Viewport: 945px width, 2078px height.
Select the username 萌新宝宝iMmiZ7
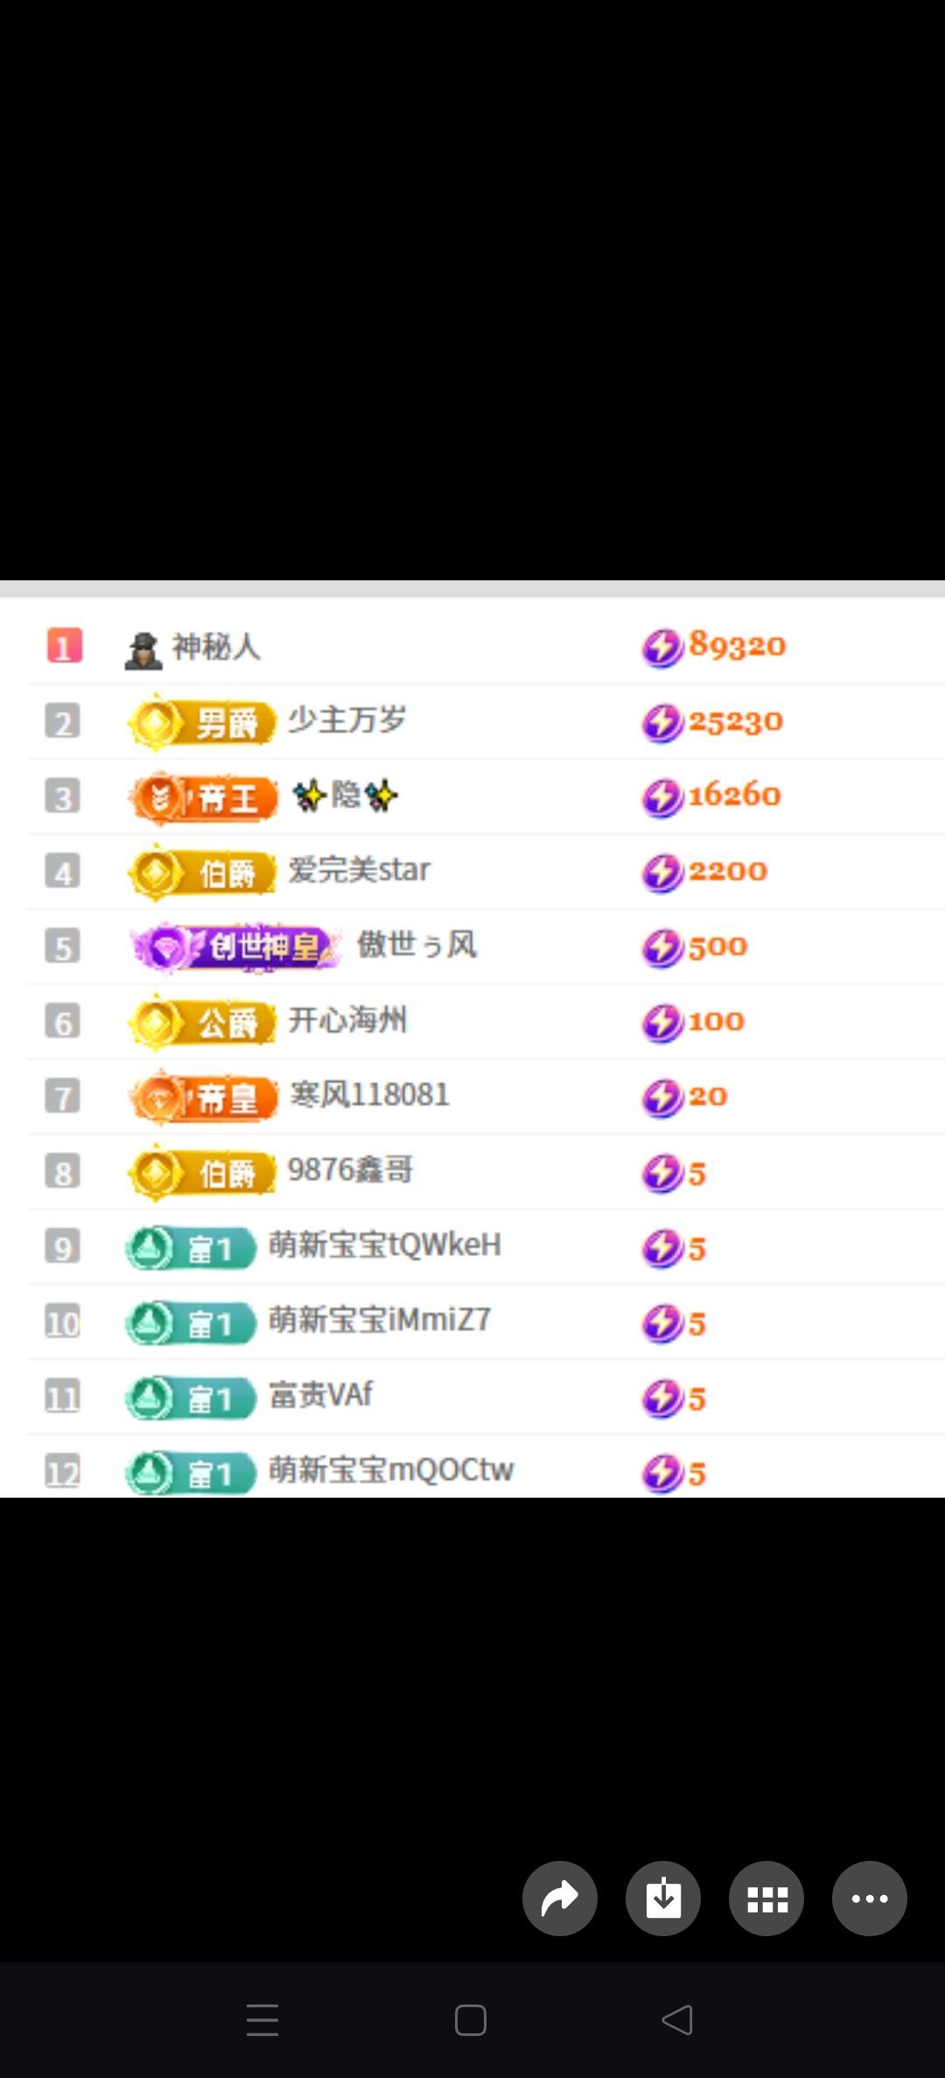pyautogui.click(x=380, y=1320)
